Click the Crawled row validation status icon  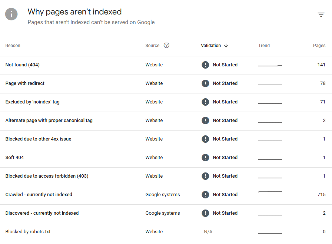tap(205, 194)
